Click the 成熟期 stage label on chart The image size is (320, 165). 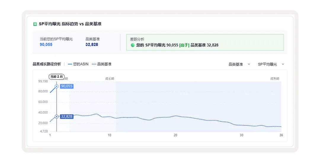pyautogui.click(x=275, y=79)
